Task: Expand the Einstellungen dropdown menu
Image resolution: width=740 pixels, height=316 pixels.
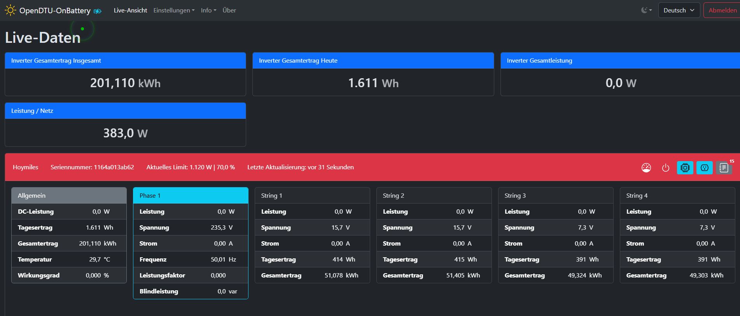Action: click(x=174, y=11)
